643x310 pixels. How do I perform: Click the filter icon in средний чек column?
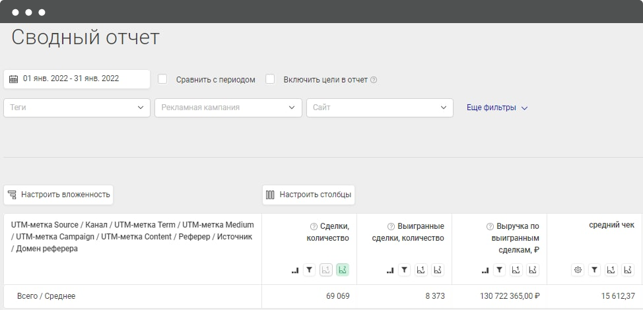click(594, 270)
